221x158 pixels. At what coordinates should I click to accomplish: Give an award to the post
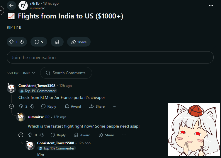pyautogui.click(x=57, y=42)
